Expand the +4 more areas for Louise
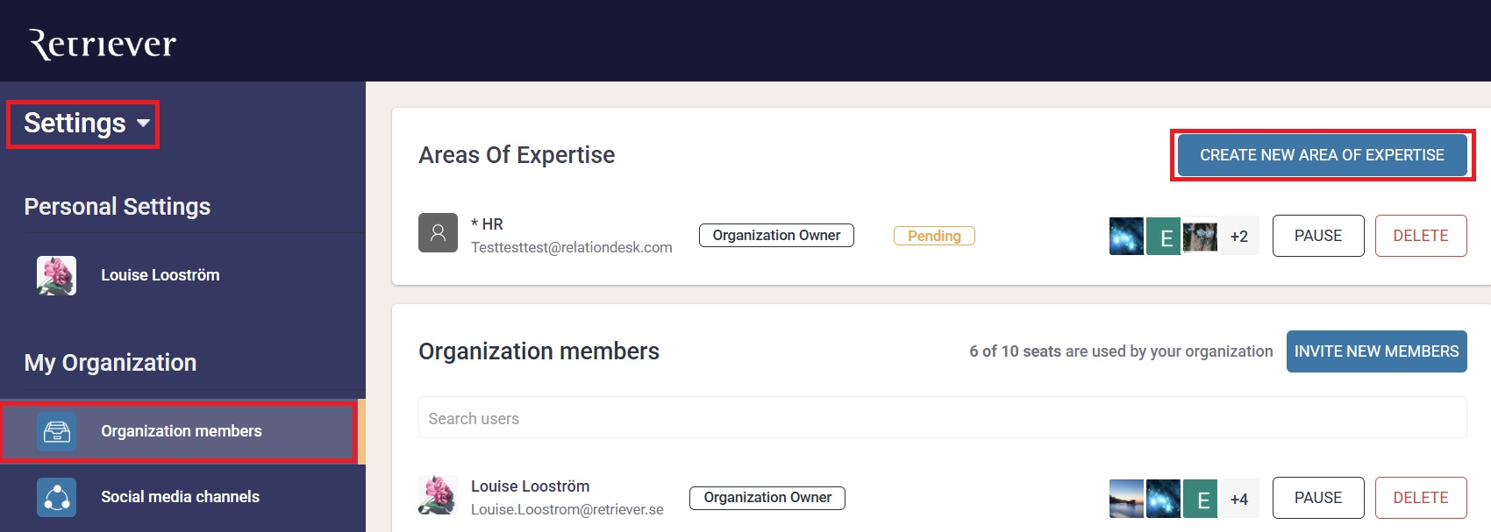Viewport: 1491px width, 532px height. (x=1238, y=499)
